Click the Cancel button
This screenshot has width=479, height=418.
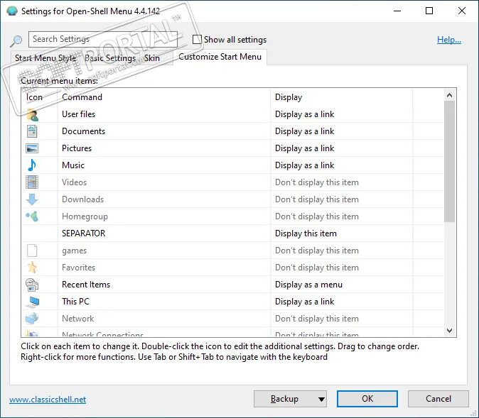pos(438,399)
